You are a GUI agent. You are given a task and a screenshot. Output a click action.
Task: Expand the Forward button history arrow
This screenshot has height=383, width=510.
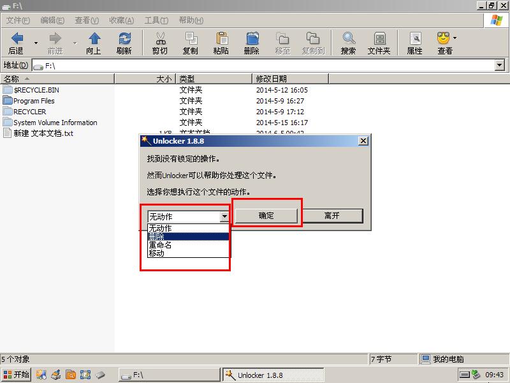75,43
